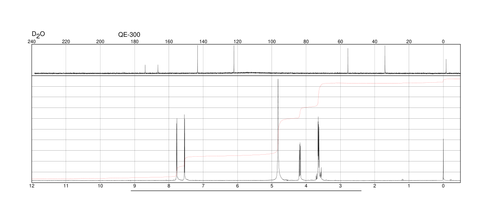The image size is (490, 211).
Task: Click the 120 ppm carbon axis label
Action: pos(237,42)
